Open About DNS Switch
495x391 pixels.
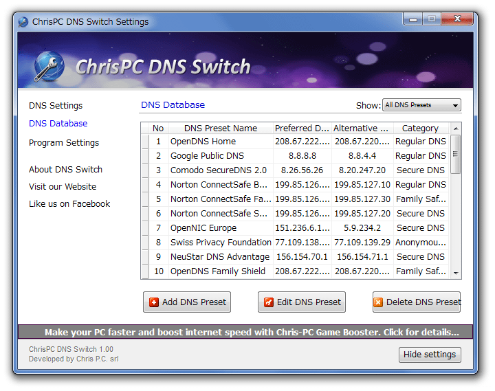pyautogui.click(x=65, y=170)
